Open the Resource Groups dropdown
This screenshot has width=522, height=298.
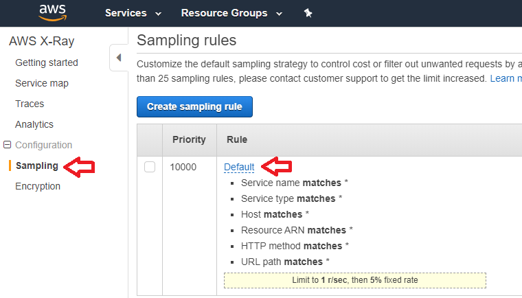point(231,13)
